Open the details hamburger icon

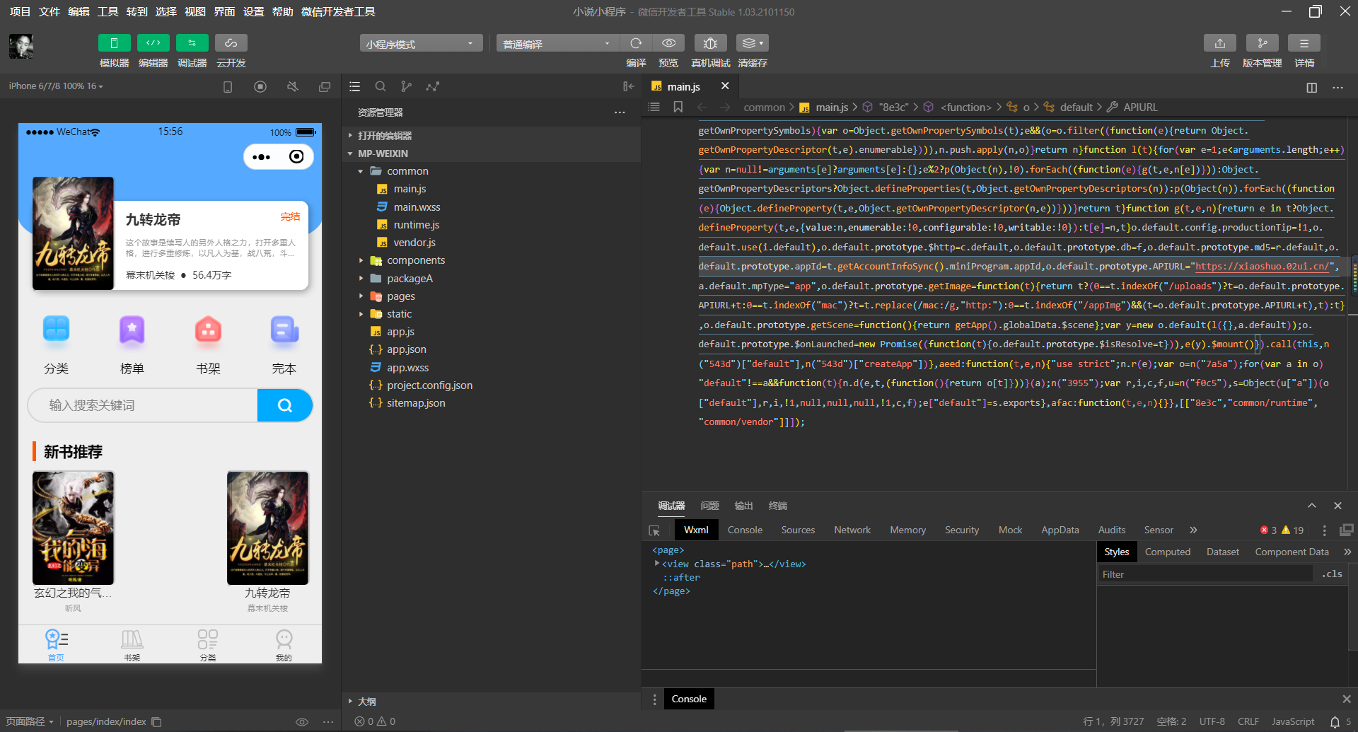[x=1304, y=43]
